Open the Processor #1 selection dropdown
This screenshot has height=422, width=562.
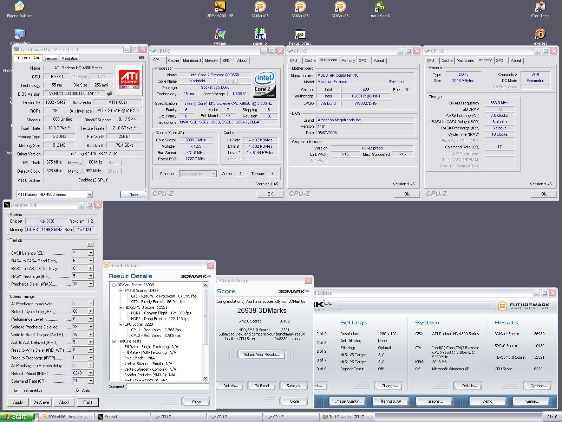point(213,174)
